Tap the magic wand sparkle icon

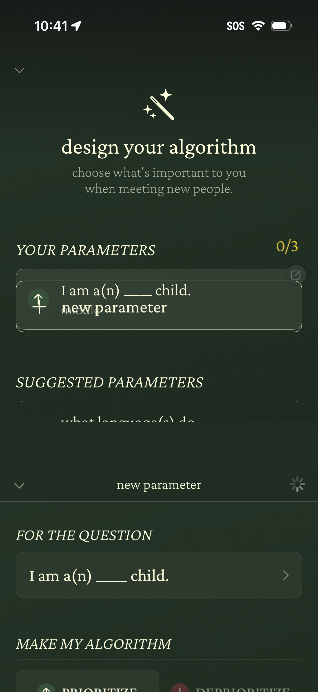point(159,105)
